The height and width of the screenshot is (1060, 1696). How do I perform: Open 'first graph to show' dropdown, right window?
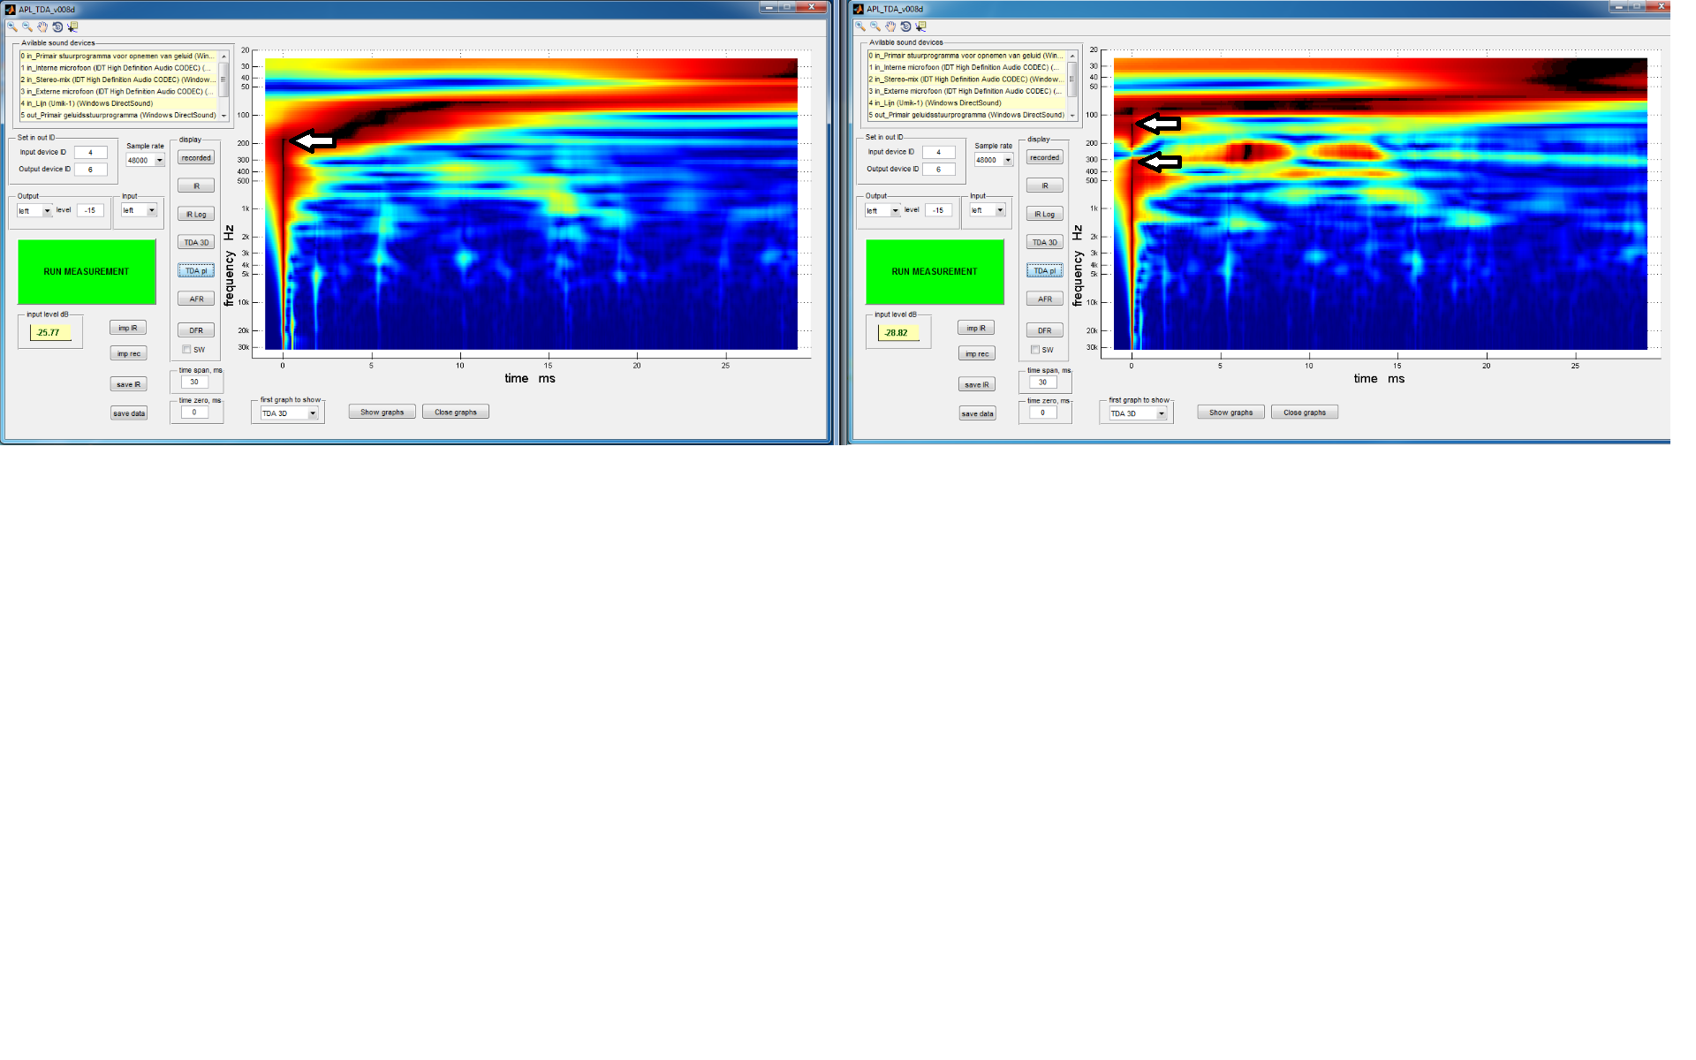tap(1162, 413)
